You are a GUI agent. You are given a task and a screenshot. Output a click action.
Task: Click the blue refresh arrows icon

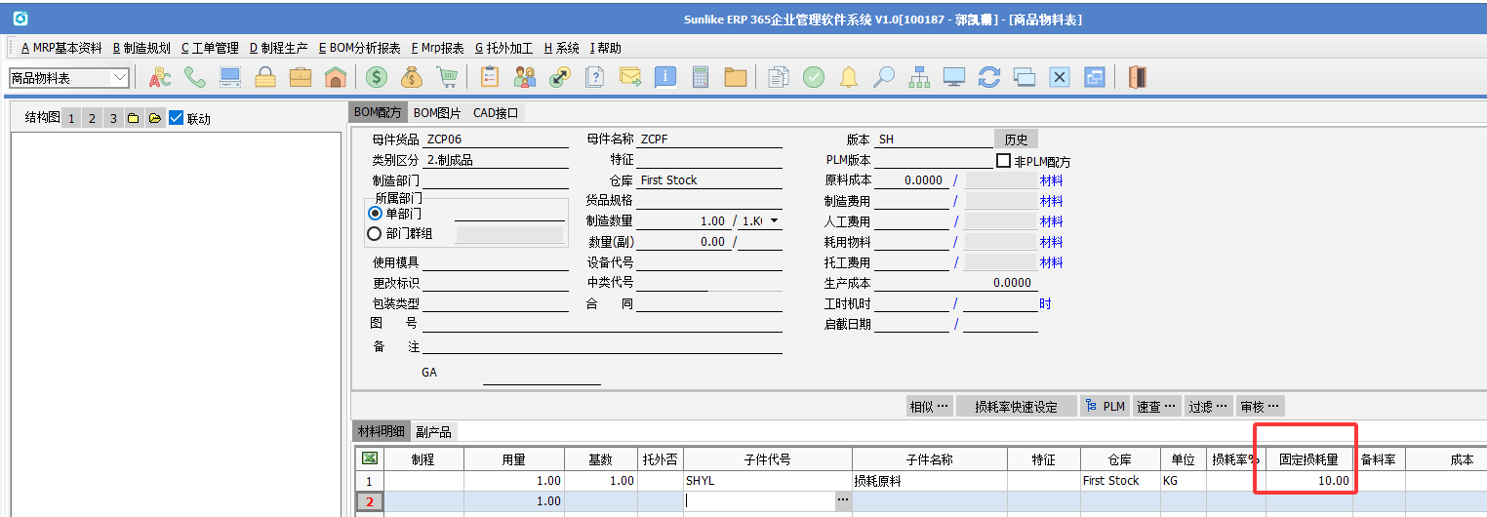coord(989,77)
